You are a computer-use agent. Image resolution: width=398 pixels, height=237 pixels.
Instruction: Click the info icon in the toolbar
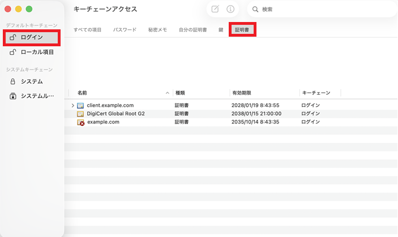pyautogui.click(x=230, y=9)
